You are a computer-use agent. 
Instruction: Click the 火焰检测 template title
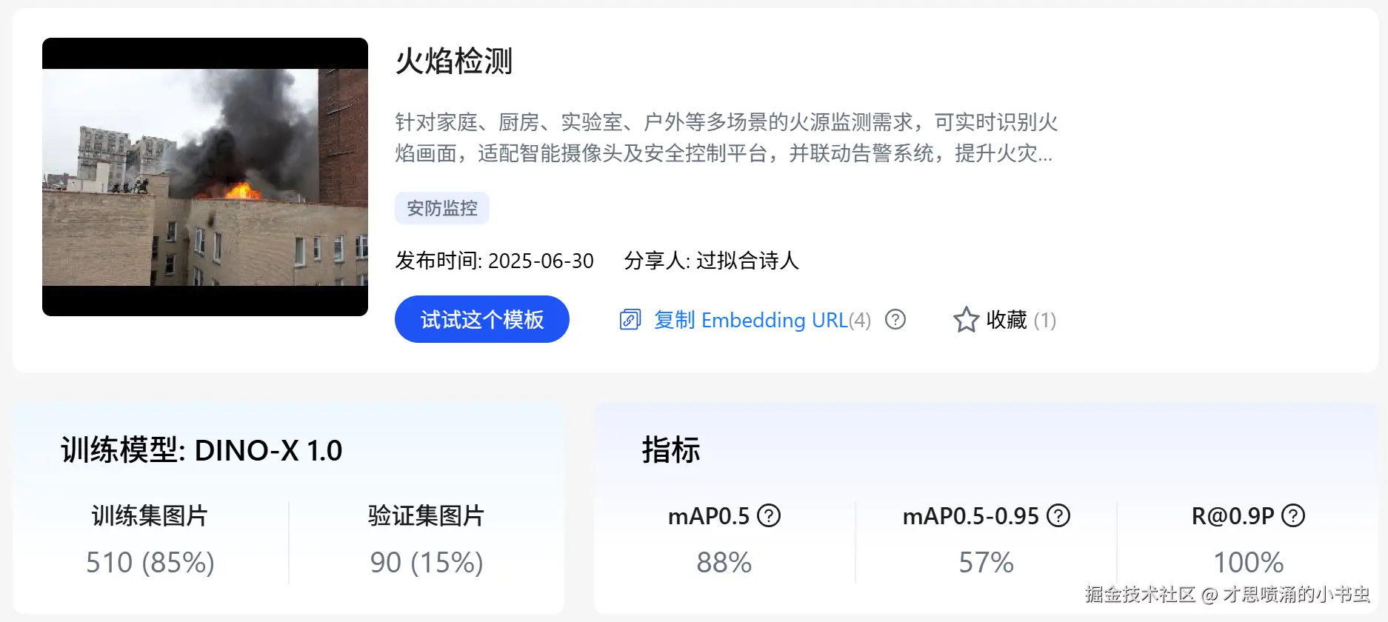tap(454, 61)
